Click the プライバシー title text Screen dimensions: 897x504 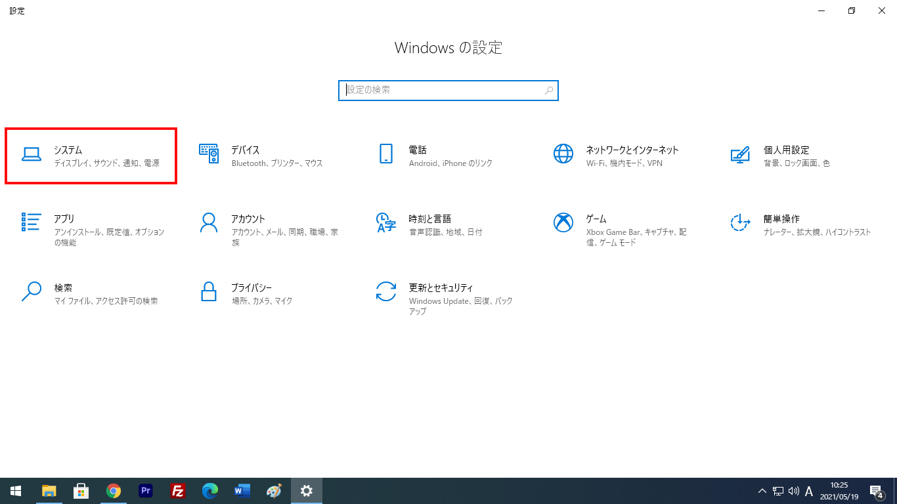(252, 288)
